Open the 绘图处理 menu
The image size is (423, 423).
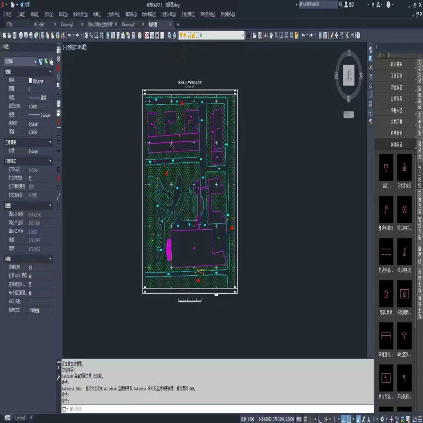click(x=80, y=14)
